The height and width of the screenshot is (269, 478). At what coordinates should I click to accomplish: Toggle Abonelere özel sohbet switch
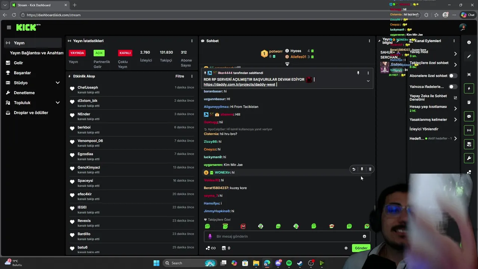tap(453, 76)
